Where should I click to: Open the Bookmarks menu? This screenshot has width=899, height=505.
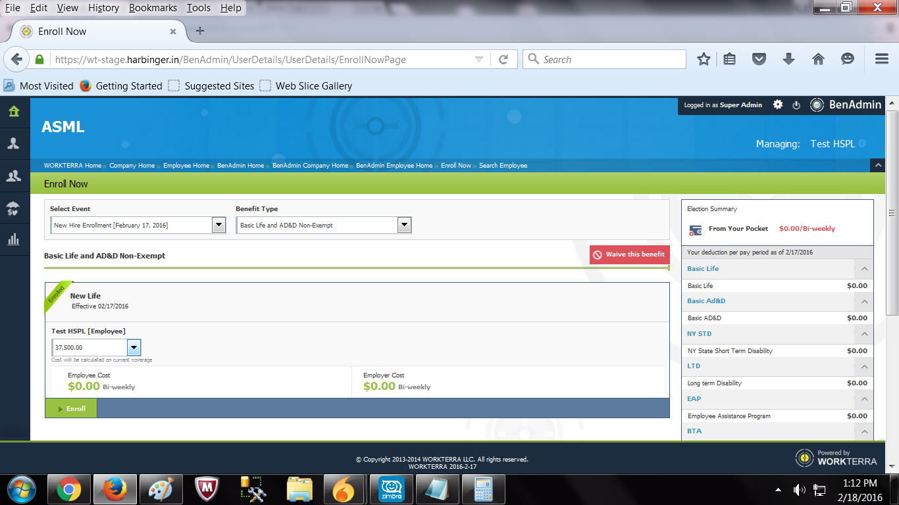152,8
